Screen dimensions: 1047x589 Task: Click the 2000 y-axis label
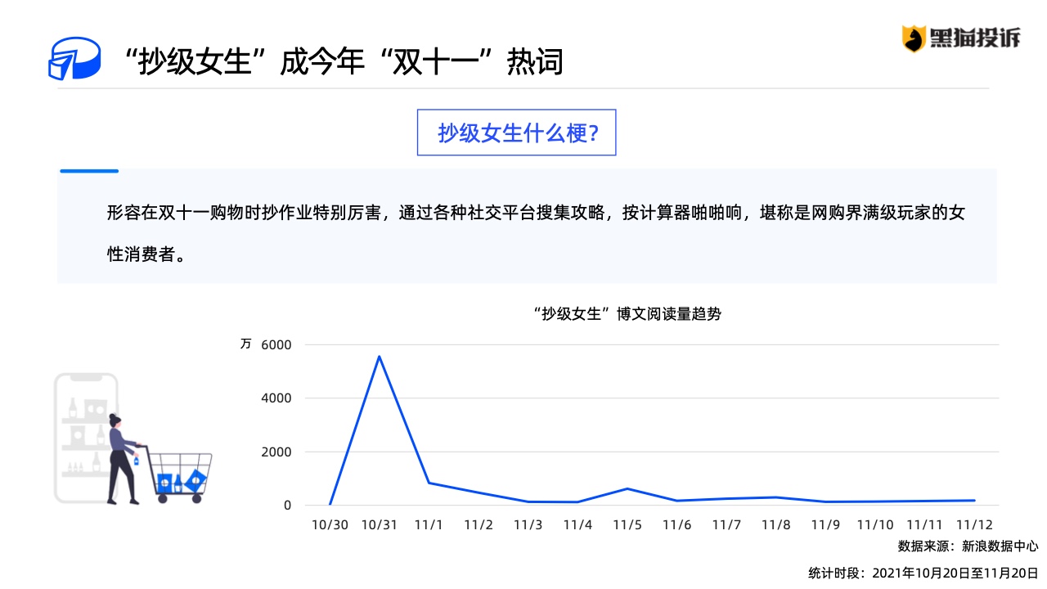point(276,452)
